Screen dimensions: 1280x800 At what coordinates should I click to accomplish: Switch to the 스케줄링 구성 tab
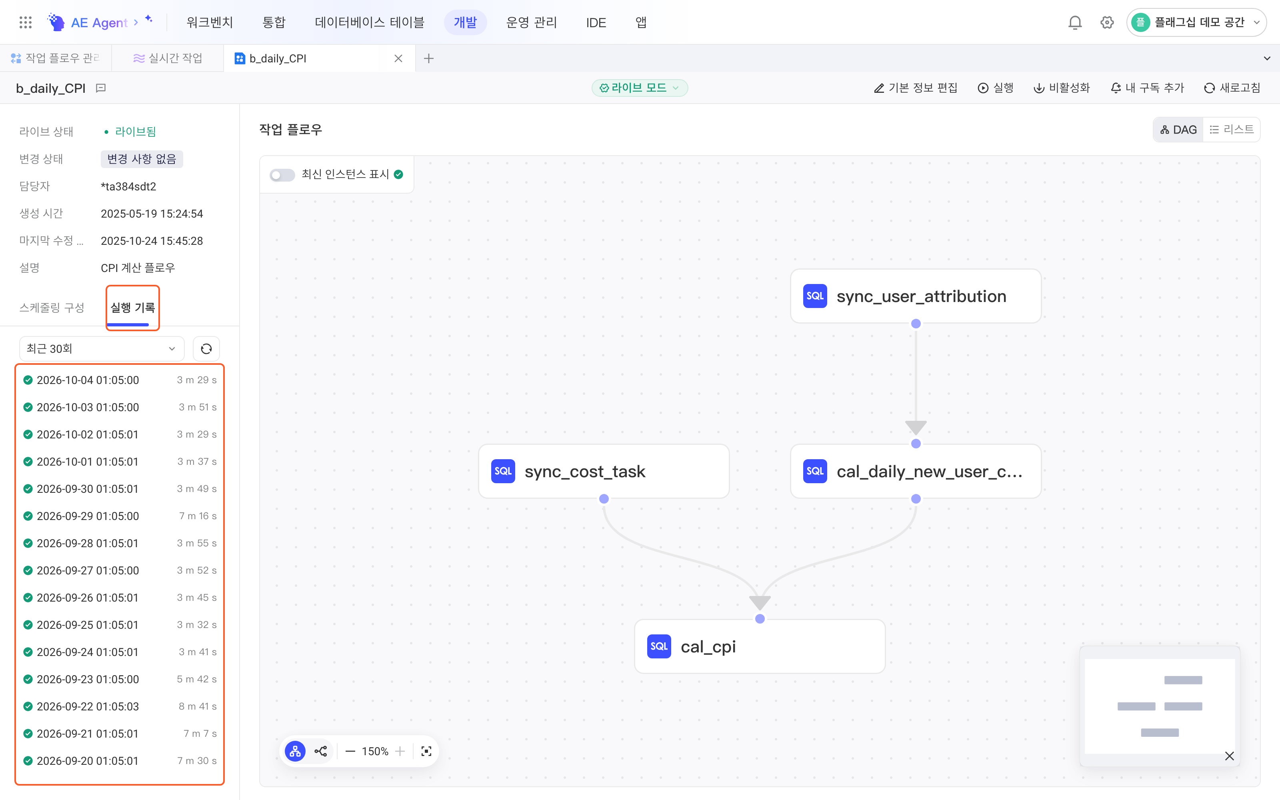pos(52,308)
